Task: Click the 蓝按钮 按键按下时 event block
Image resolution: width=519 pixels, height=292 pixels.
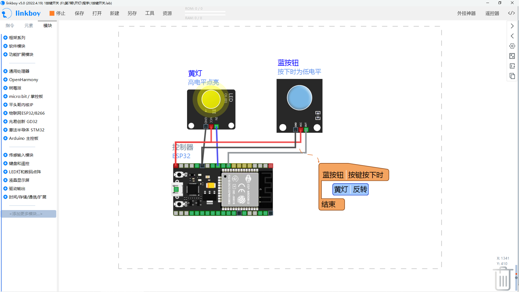Action: click(354, 175)
